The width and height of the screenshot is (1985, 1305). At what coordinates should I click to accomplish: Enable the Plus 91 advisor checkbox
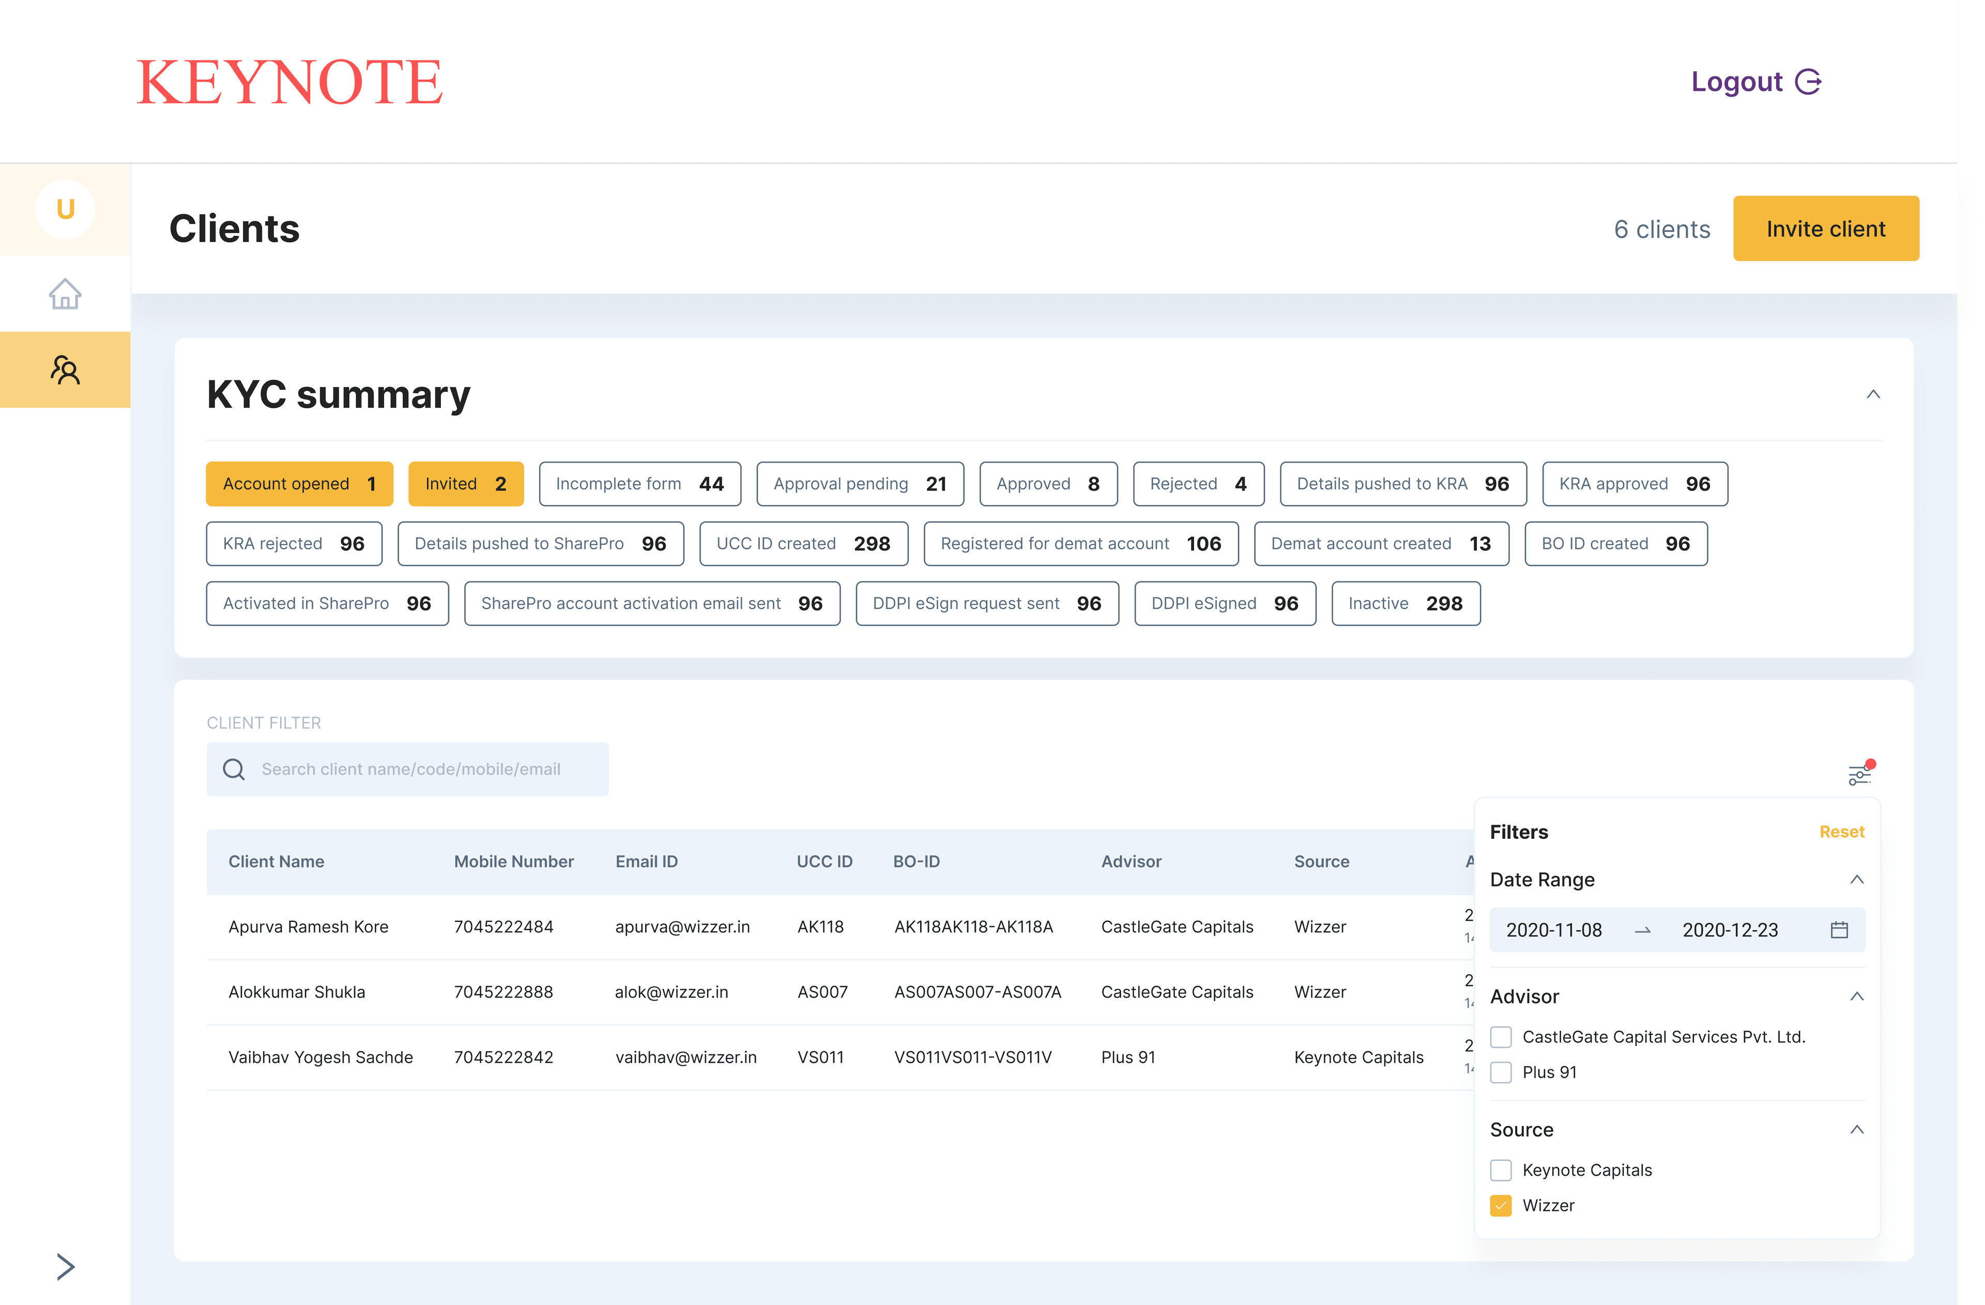click(x=1501, y=1072)
